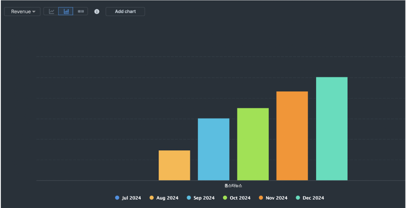
Task: Switch to stacked bar chart view
Action: (80, 12)
